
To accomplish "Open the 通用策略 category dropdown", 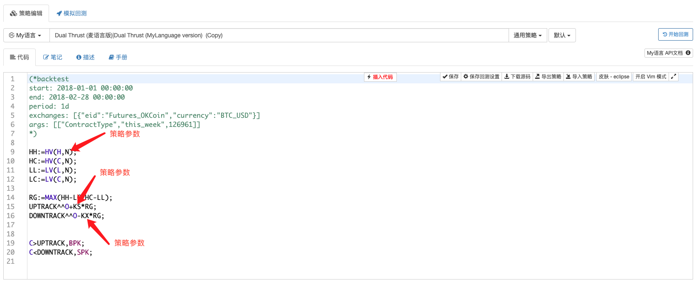I will pyautogui.click(x=528, y=35).
